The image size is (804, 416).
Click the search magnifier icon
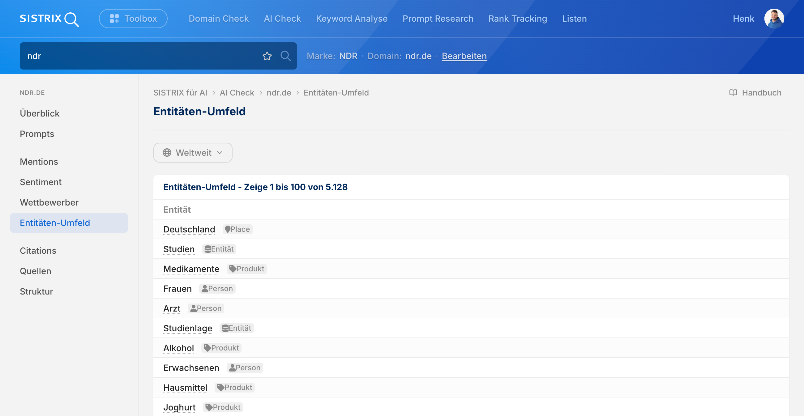285,56
